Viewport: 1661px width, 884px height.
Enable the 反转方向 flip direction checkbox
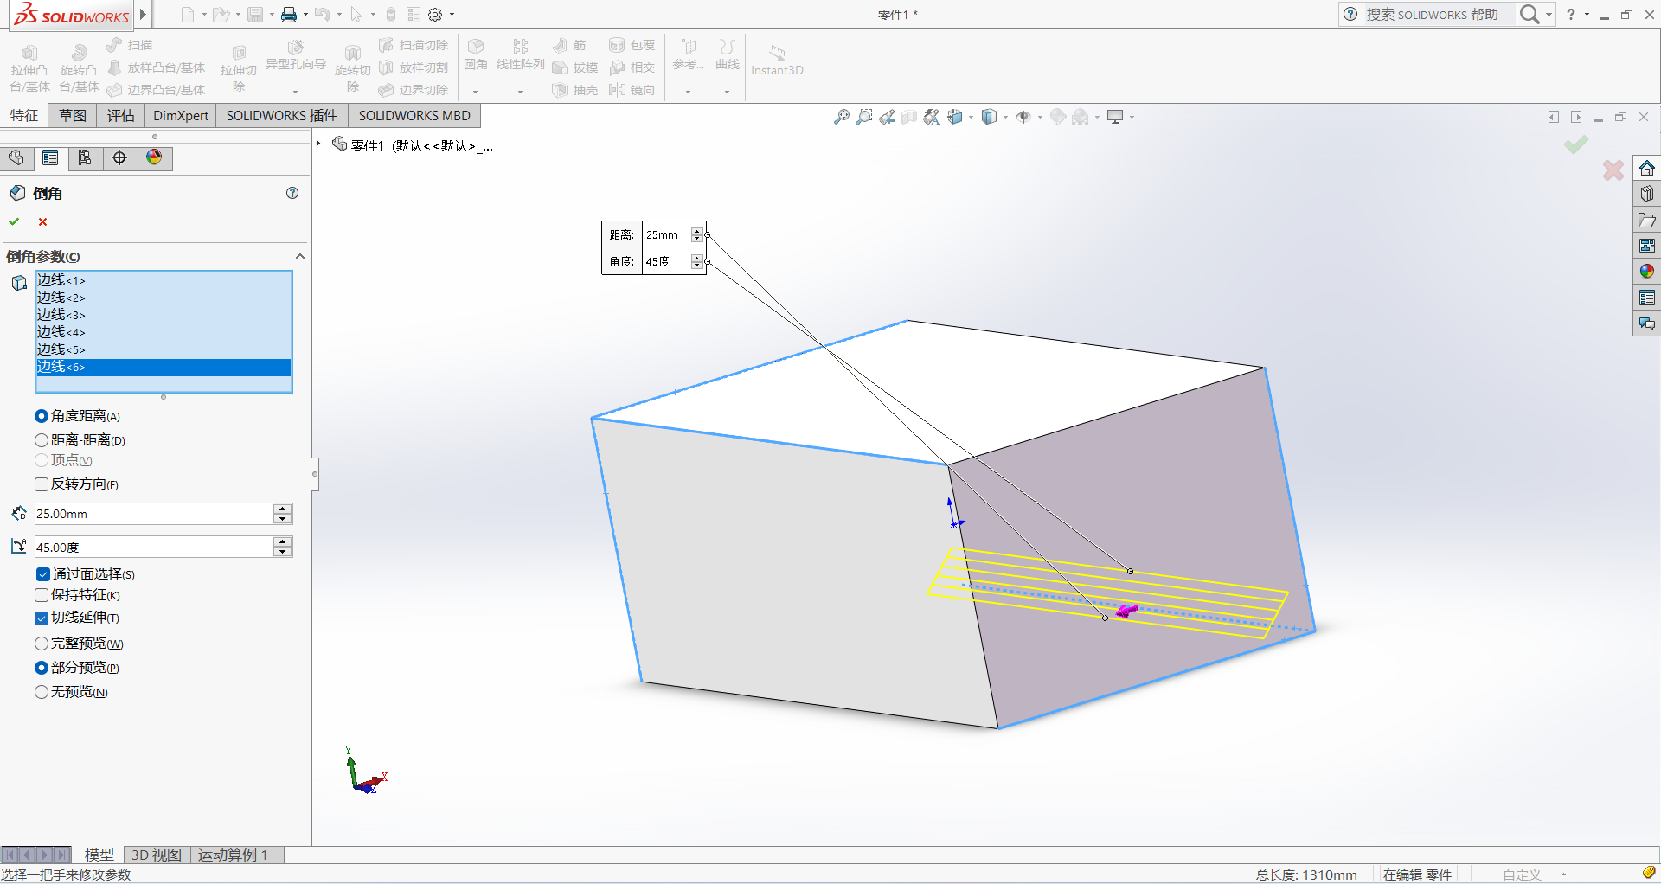(42, 484)
